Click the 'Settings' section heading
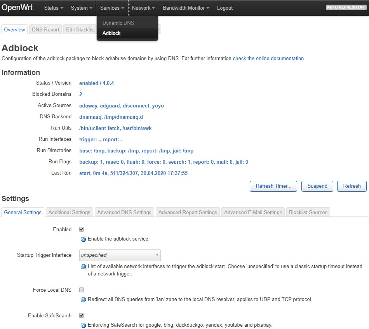 click(x=15, y=199)
